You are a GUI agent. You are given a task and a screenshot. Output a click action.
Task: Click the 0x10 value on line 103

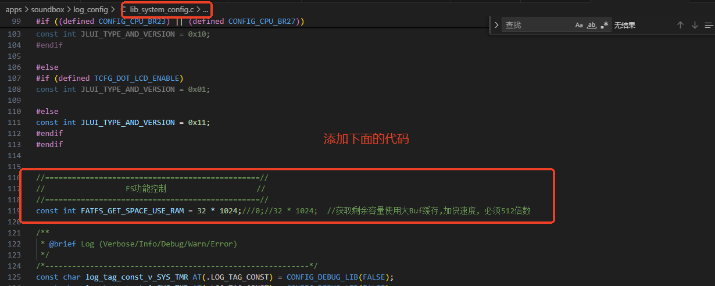pos(197,34)
